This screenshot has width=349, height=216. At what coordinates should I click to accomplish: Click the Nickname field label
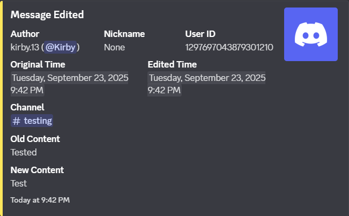click(x=124, y=34)
